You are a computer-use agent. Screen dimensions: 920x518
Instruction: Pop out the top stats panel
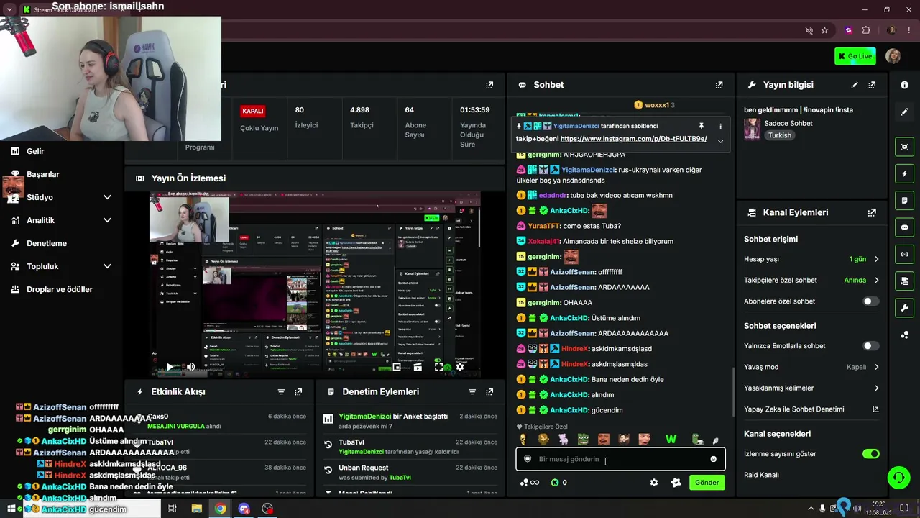(489, 85)
